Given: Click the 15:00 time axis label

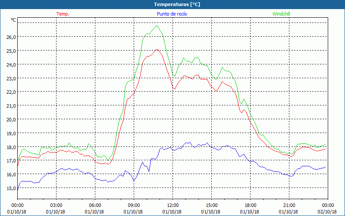Looking at the screenshot, I should (x=211, y=206).
